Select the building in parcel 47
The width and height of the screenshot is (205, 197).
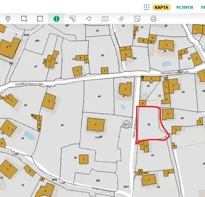[x=125, y=89]
